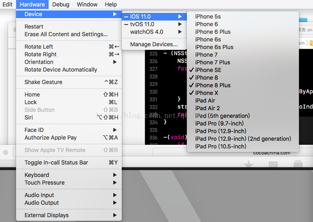Image resolution: width=313 pixels, height=222 pixels.
Task: Select the iPad Air simulator
Action: [243, 101]
